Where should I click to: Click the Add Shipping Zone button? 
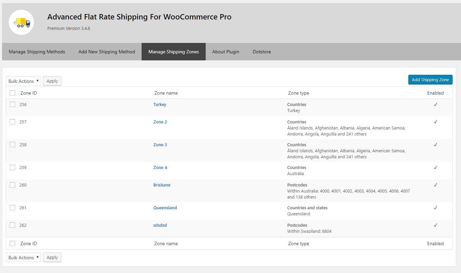(x=430, y=79)
